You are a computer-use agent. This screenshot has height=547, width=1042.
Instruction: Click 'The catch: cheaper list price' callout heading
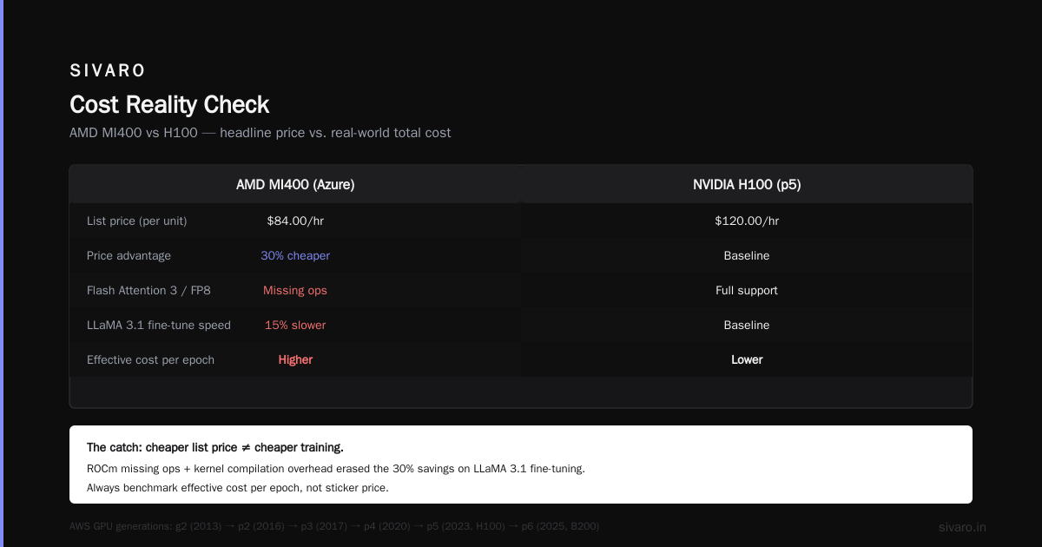click(x=215, y=448)
